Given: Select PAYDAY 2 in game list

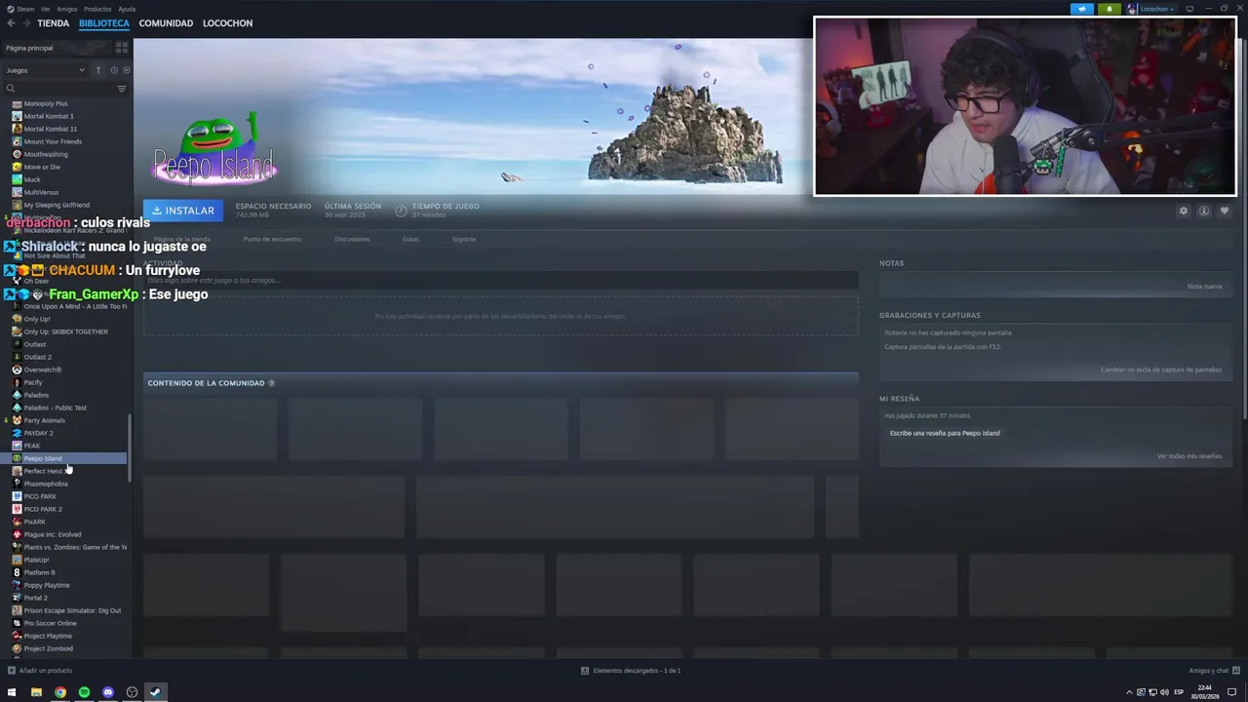Looking at the screenshot, I should click(x=38, y=433).
